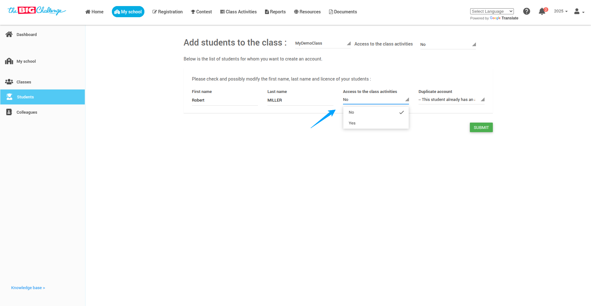Screen dimensions: 591x306
Task: Open the Select Language dropdown
Action: pos(492,11)
